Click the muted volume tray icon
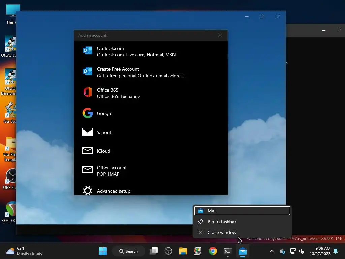345x259 pixels. (x=302, y=251)
